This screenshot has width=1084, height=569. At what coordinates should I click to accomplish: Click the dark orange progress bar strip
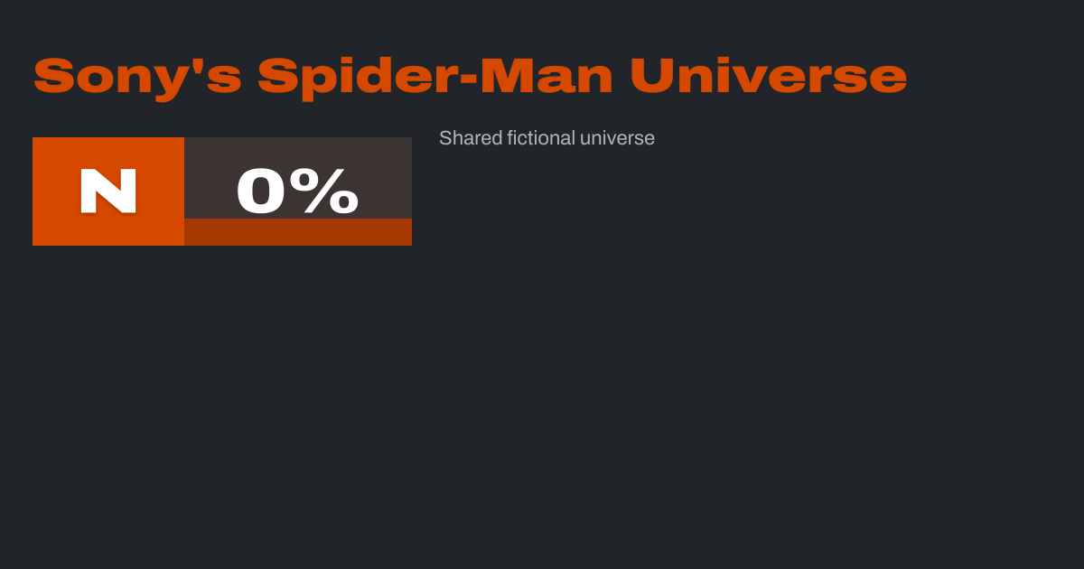point(298,232)
